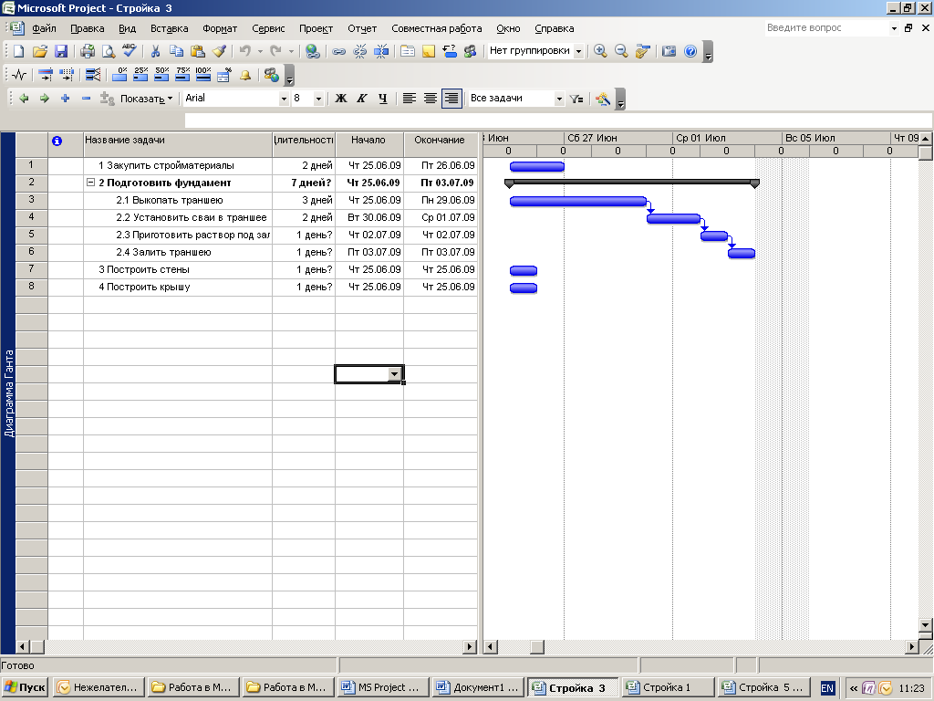The image size is (934, 701).
Task: Insert hyperlink using globe-chain icon
Action: [x=312, y=51]
